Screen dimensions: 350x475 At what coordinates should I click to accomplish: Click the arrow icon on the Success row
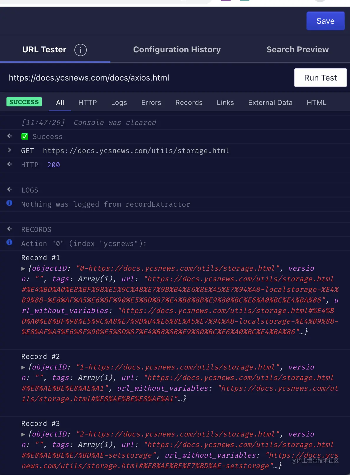pos(9,136)
